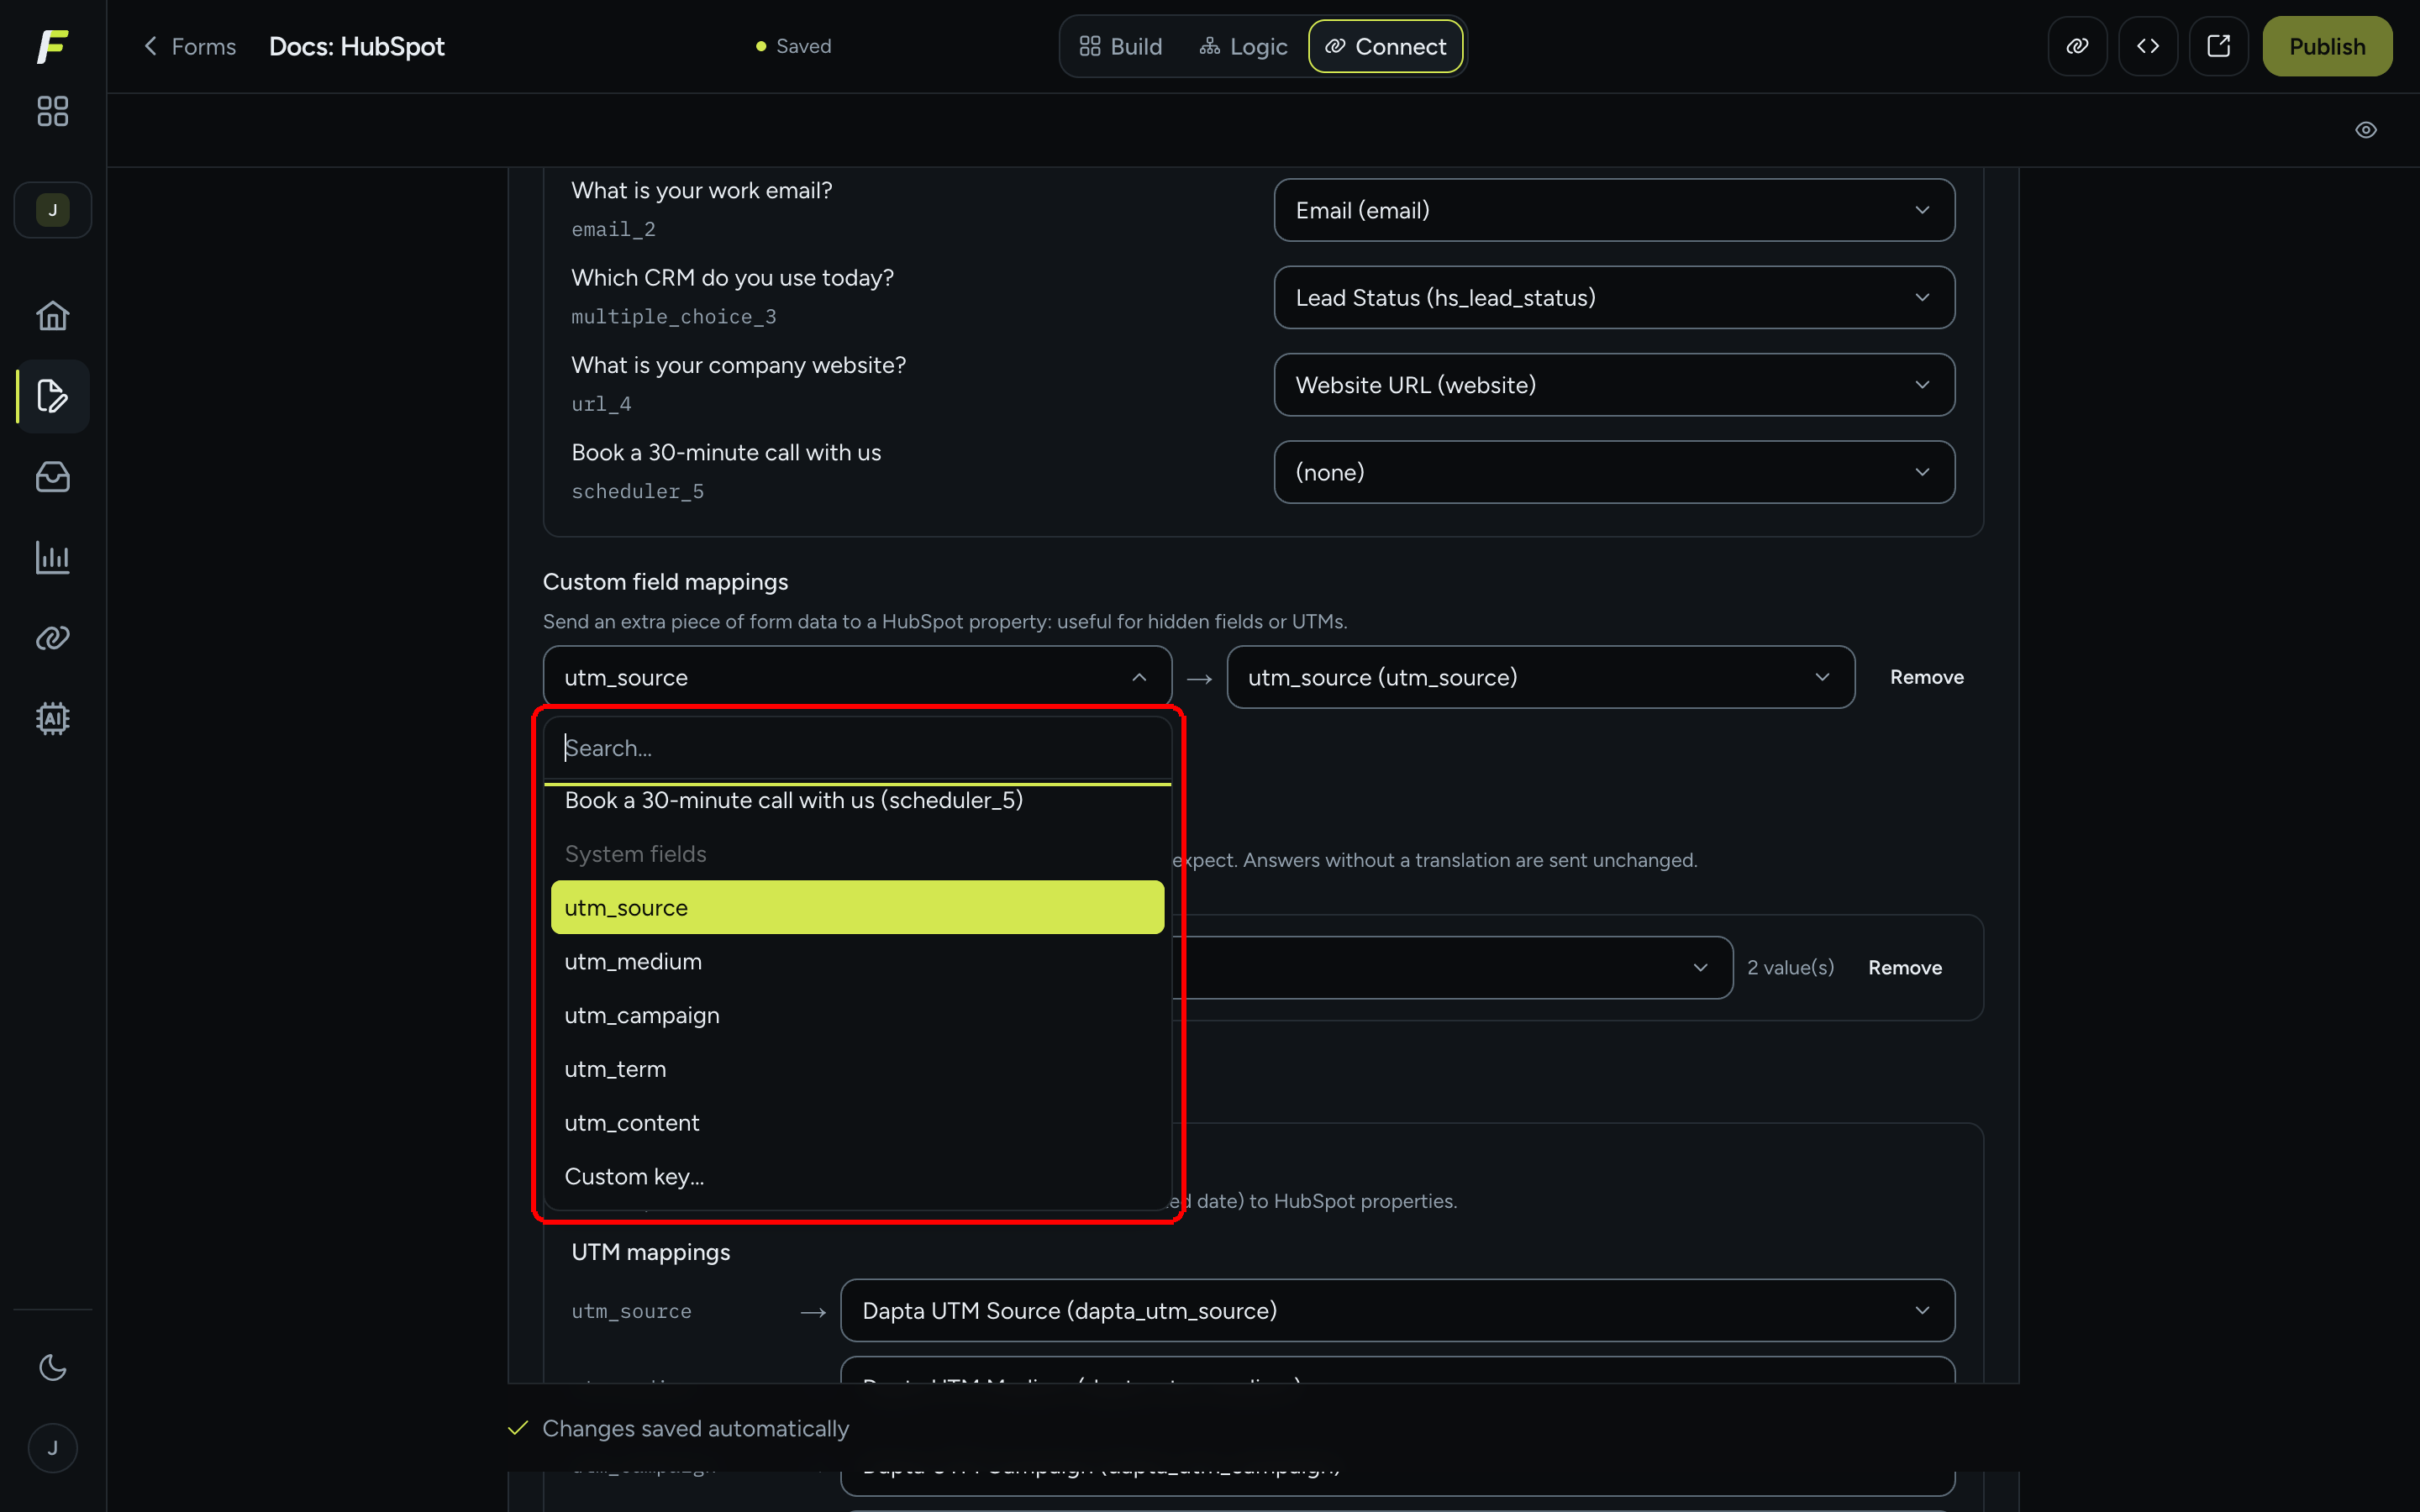2420x1512 pixels.
Task: Select Book a 30-minute call option
Action: click(x=857, y=801)
